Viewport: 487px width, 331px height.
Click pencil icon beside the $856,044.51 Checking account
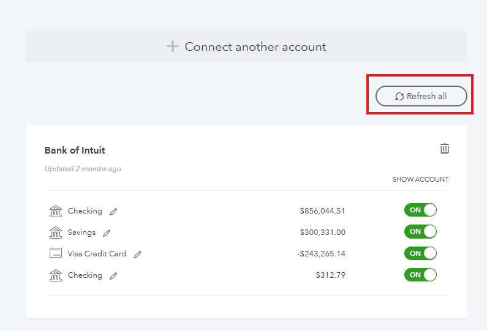pyautogui.click(x=113, y=212)
